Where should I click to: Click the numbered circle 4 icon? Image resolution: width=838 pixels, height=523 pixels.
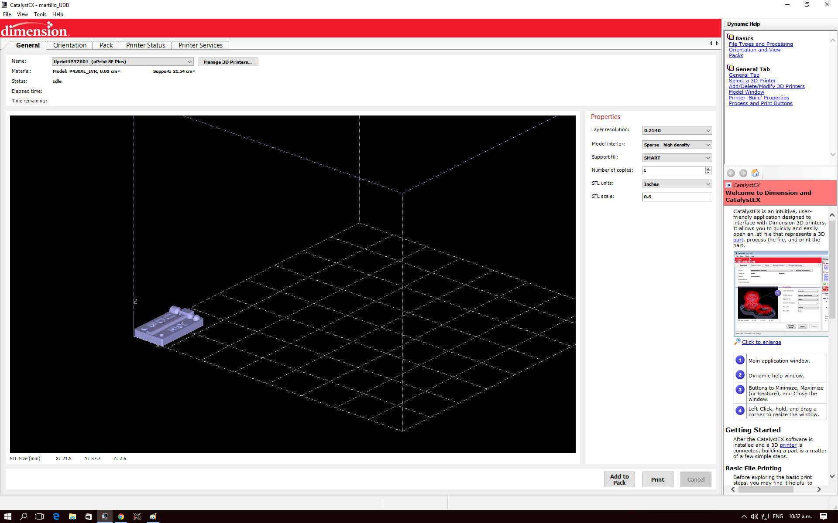740,411
